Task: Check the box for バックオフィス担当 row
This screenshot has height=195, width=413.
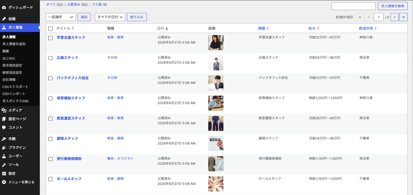Action: [x=50, y=78]
